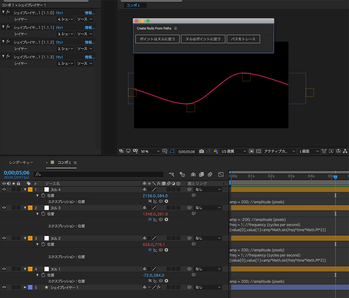Screen dimensions: 349x298
Task: Open parent なし dropdown for ヌル 3
Action: [208, 208]
